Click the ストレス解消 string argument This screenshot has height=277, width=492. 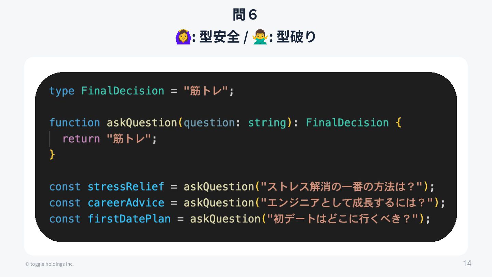point(342,187)
